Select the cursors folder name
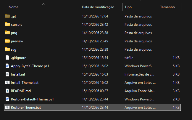192x120 pixels. [17, 25]
